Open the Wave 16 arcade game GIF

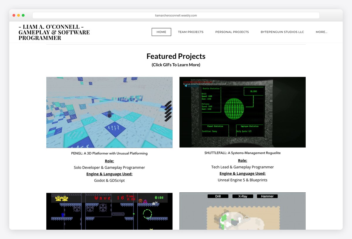[109, 211]
